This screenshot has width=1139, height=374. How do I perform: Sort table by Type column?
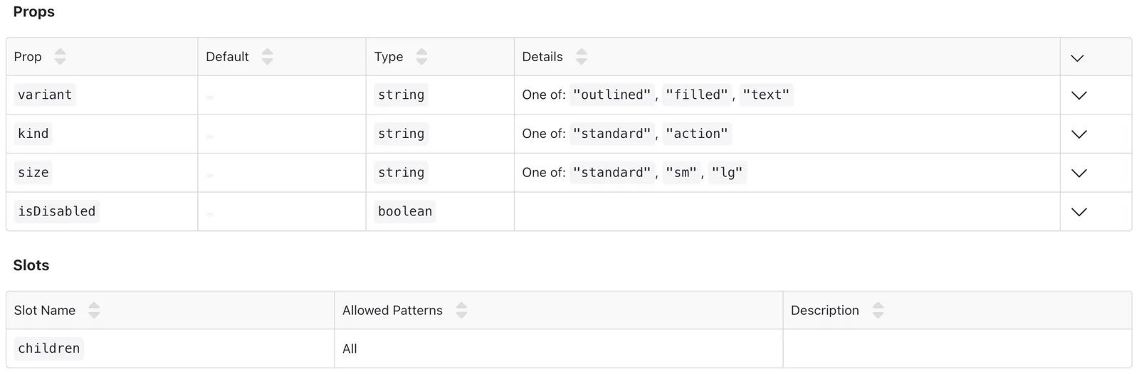[x=421, y=57]
